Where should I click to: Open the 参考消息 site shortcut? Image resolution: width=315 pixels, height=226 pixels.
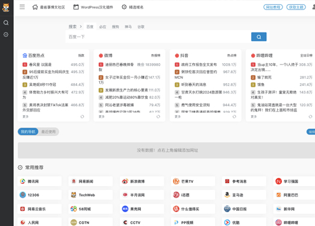[244, 181]
